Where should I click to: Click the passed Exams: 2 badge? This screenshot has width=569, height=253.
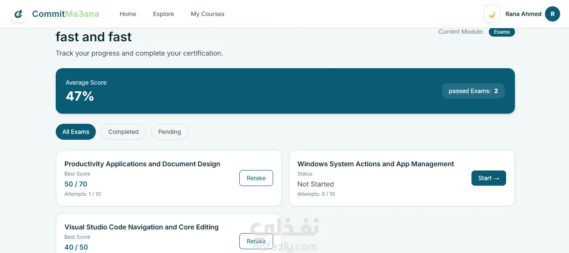(x=473, y=91)
